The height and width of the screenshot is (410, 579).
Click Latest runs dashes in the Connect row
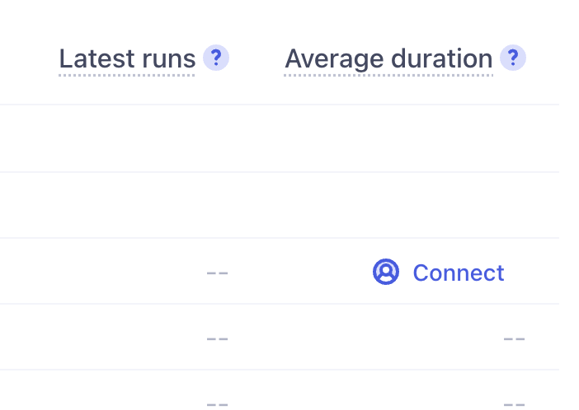218,273
